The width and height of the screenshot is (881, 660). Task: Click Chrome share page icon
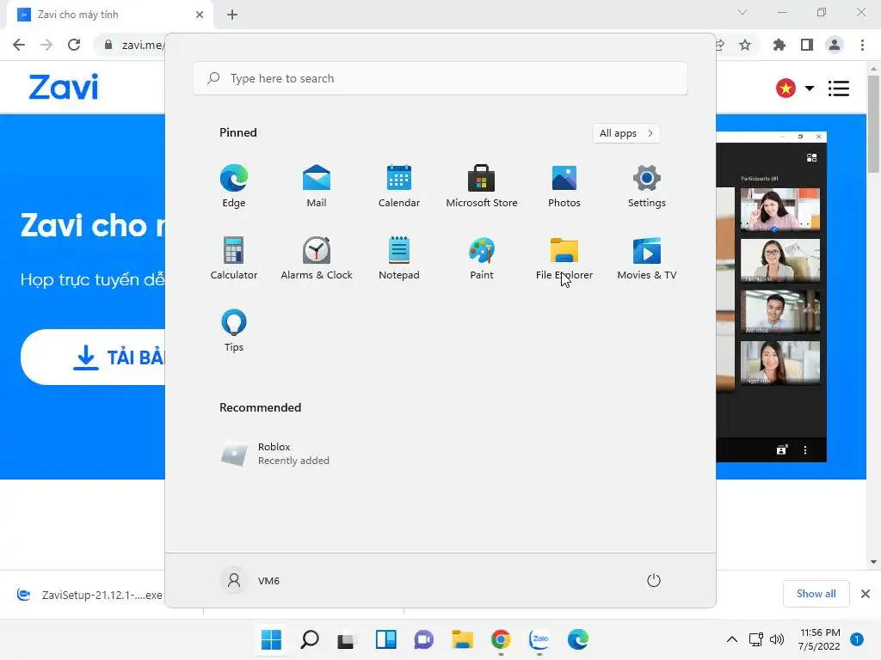(x=721, y=45)
